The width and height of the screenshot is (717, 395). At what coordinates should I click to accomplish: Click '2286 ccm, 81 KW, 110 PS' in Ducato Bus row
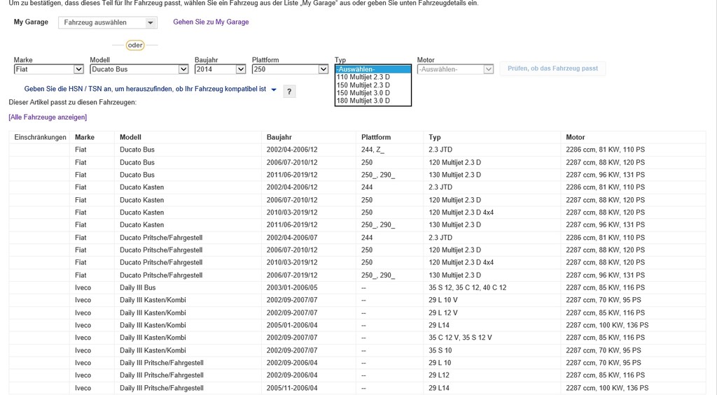click(x=605, y=150)
